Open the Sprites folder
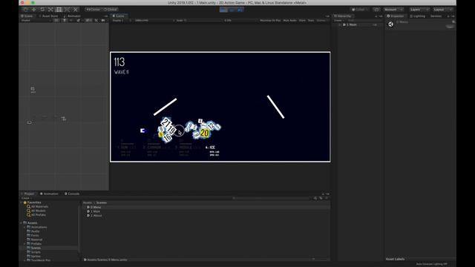Screen dimensions: 475x267 (x=33, y=257)
